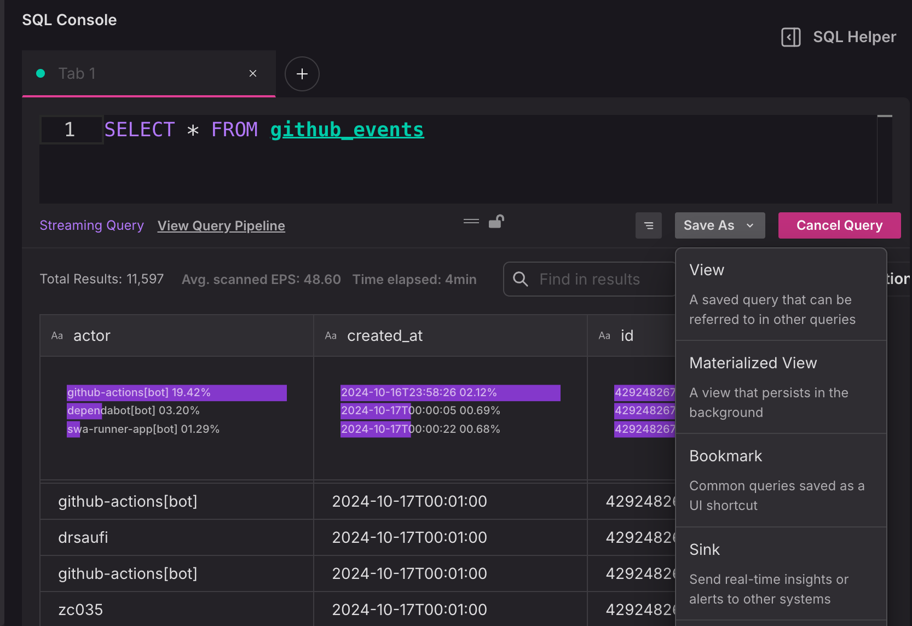Screen dimensions: 912x626
Task: Click the github-actions[bot] 19.42% distribution bar
Action: [176, 393]
